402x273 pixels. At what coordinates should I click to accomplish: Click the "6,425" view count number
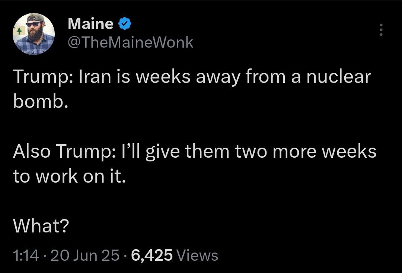[x=152, y=256]
